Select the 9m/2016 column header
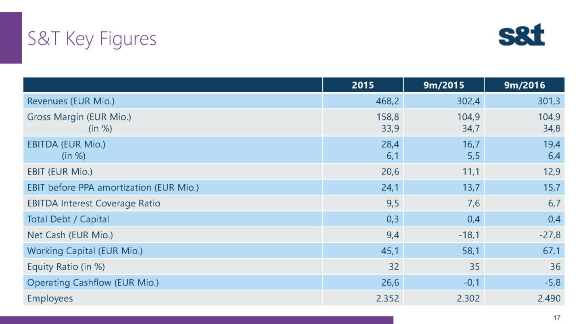This screenshot has width=581, height=324. 524,85
